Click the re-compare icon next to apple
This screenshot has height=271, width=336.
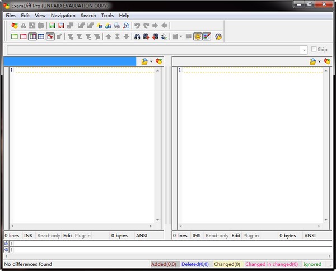tap(24, 26)
